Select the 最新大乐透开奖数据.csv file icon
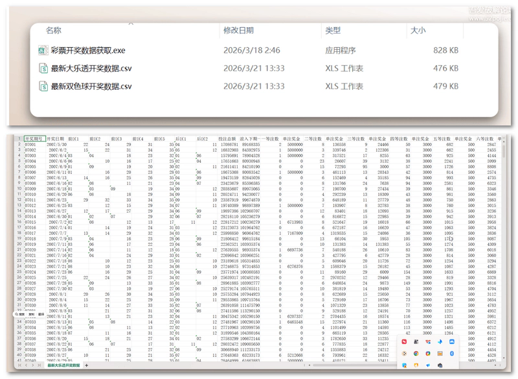This screenshot has height=379, width=518. coord(43,69)
